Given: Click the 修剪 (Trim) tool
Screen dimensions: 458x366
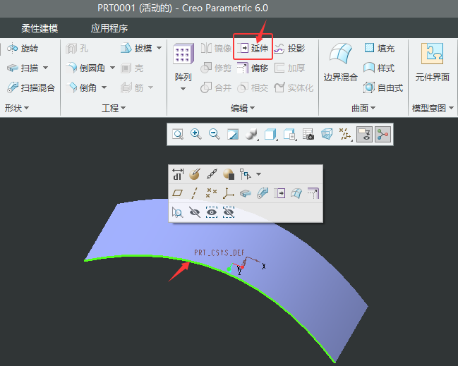Looking at the screenshot, I should (x=216, y=68).
